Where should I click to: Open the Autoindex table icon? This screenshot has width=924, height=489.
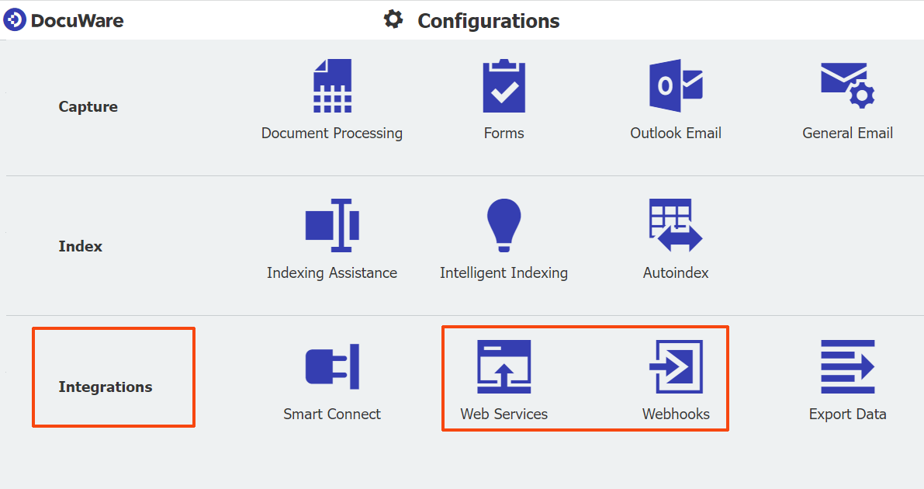(676, 225)
